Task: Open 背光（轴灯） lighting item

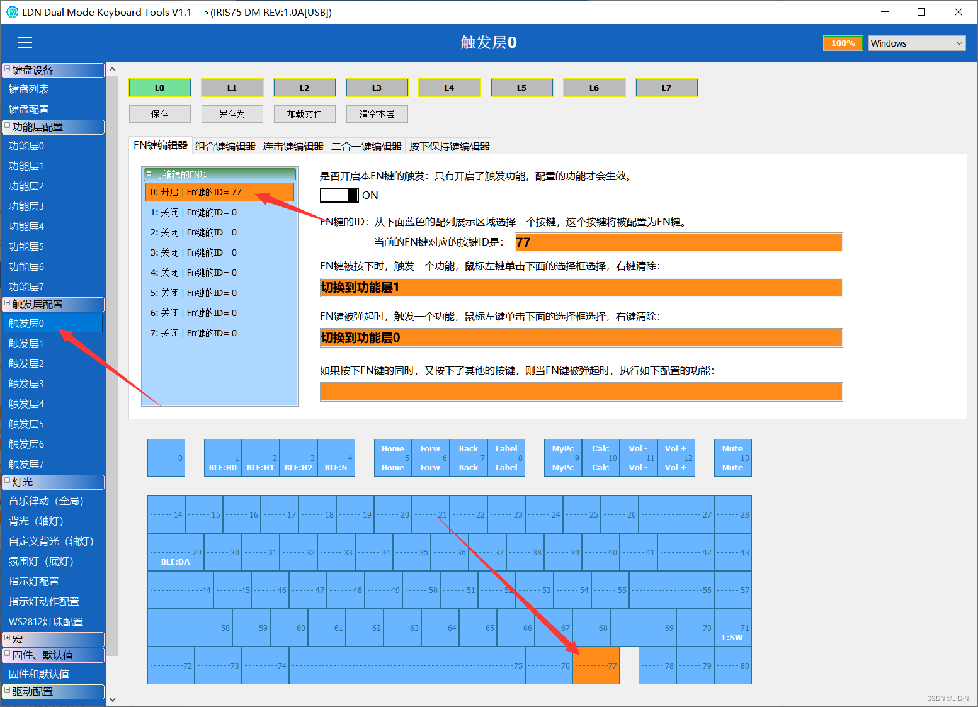Action: tap(53, 521)
